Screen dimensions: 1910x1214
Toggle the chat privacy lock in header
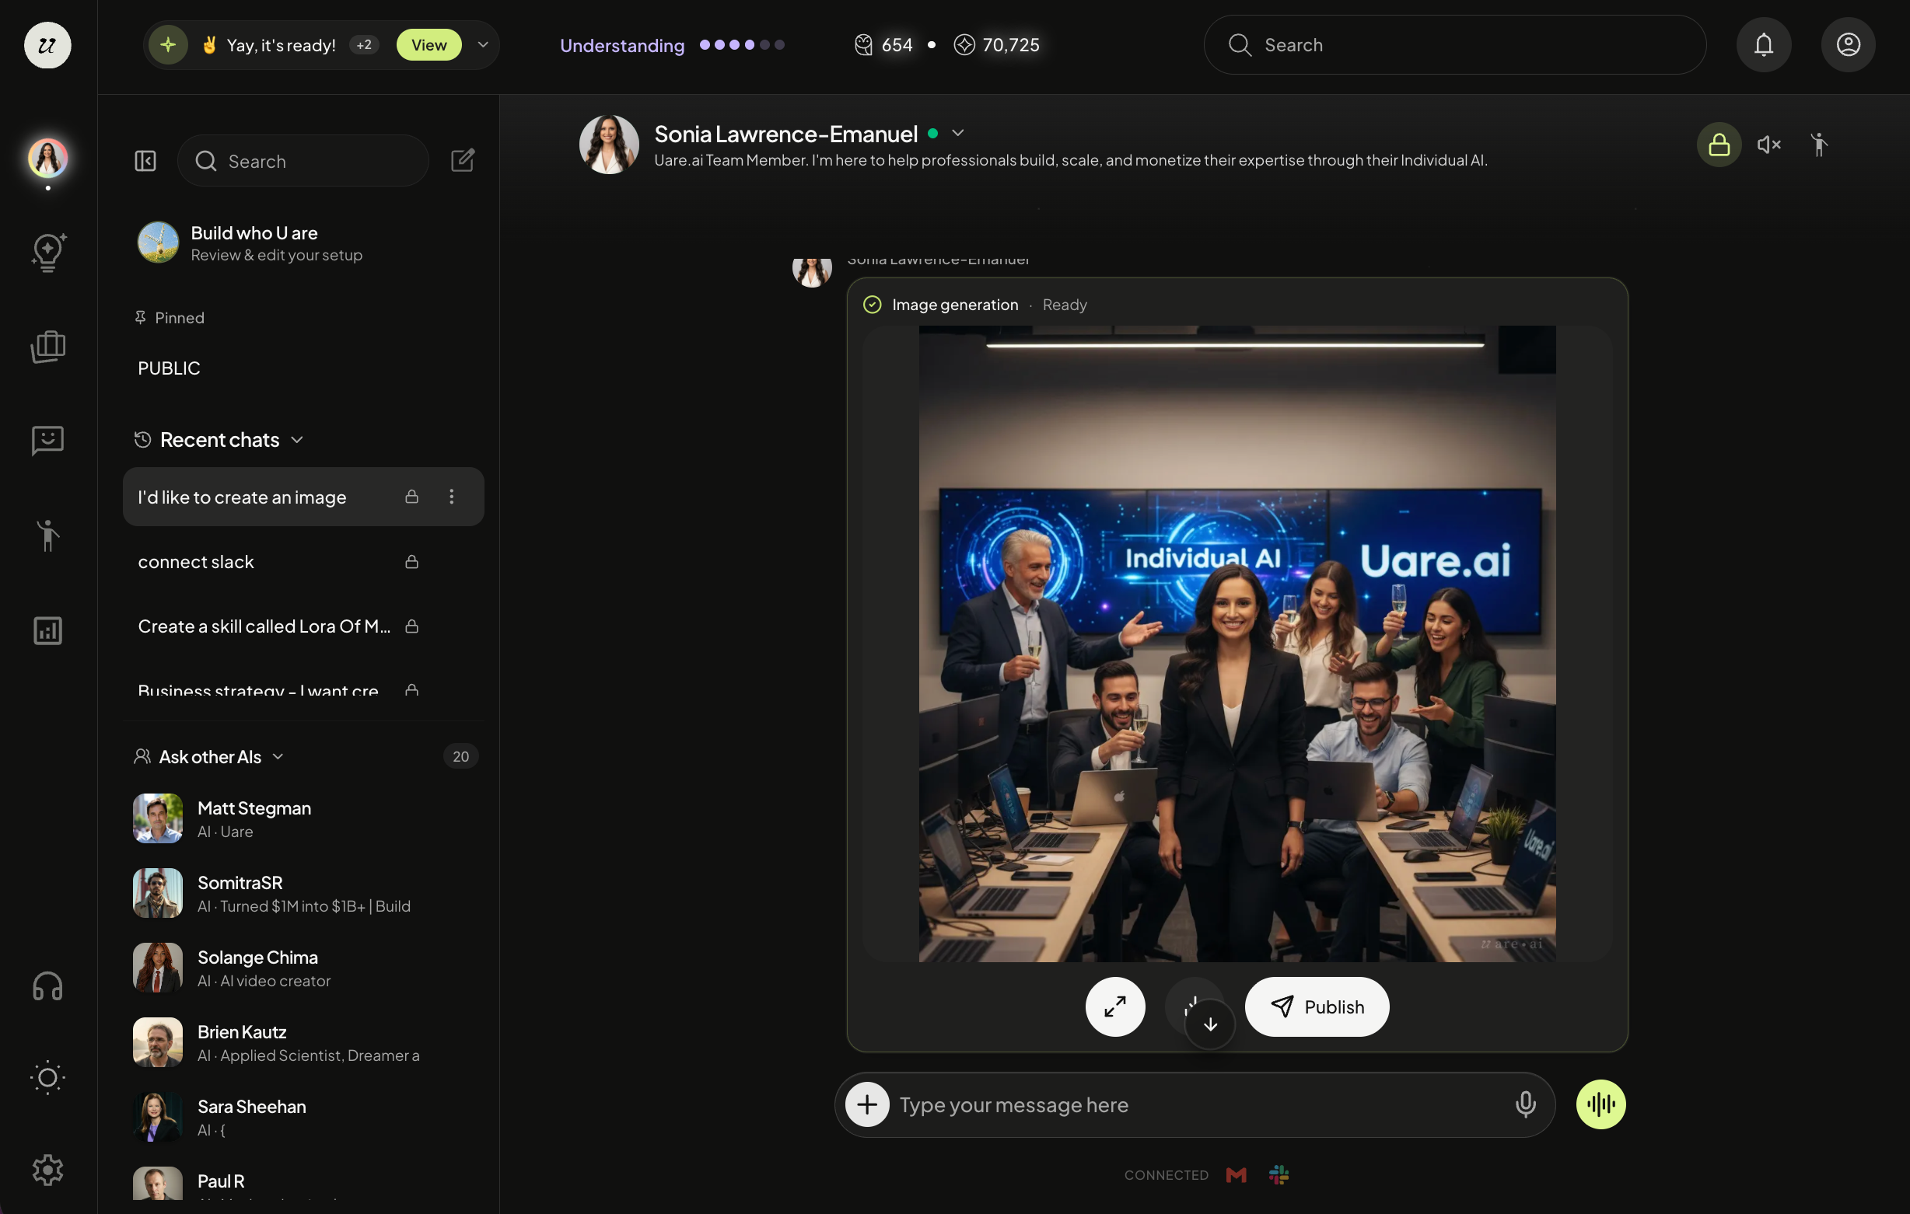pyautogui.click(x=1719, y=145)
